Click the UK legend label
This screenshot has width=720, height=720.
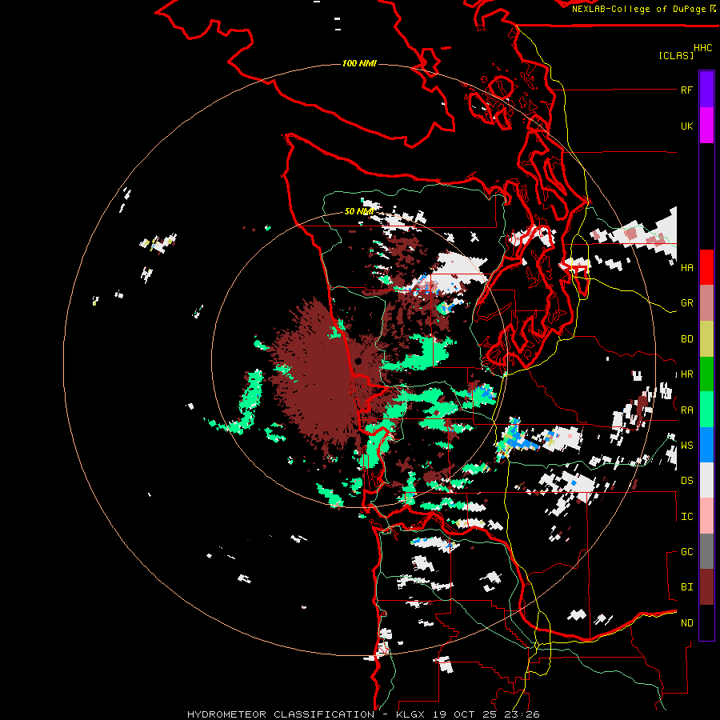click(686, 126)
